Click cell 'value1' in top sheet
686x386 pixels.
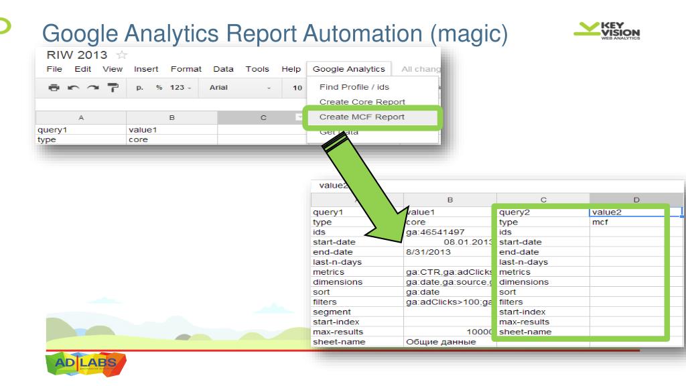pos(172,129)
